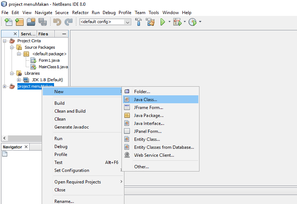Viewport: 297px width, 204px height.
Task: Click the Save All toolbar icon
Action: [x=43, y=22]
